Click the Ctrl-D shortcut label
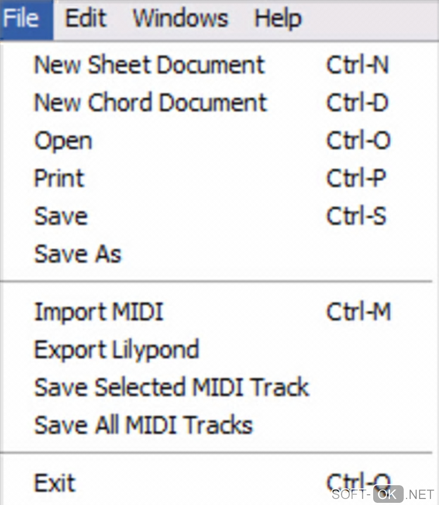This screenshot has width=439, height=505. pos(358,103)
